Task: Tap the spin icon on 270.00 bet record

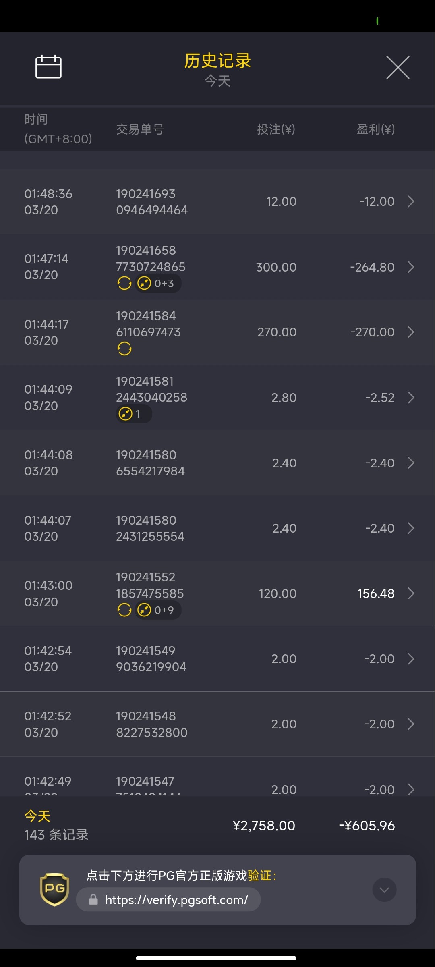Action: click(124, 349)
